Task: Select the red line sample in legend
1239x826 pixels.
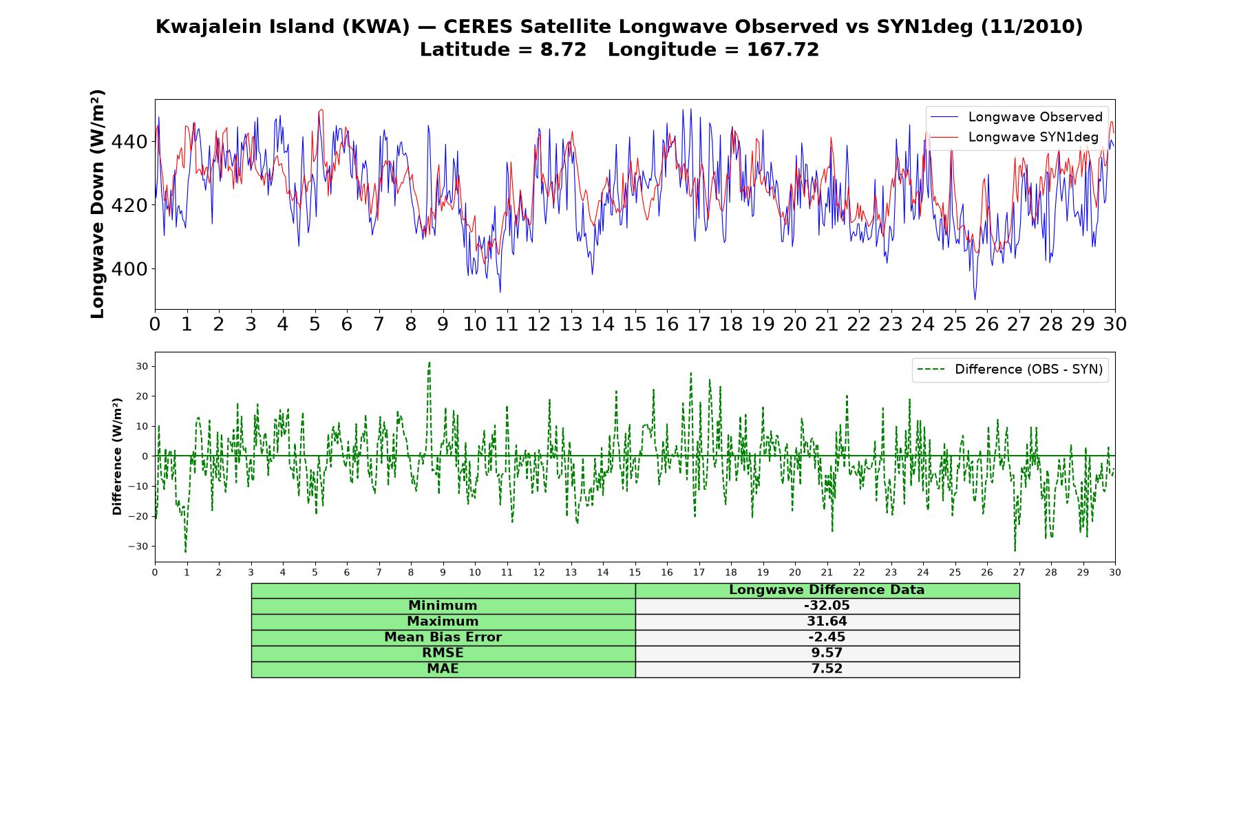Action: coord(944,137)
